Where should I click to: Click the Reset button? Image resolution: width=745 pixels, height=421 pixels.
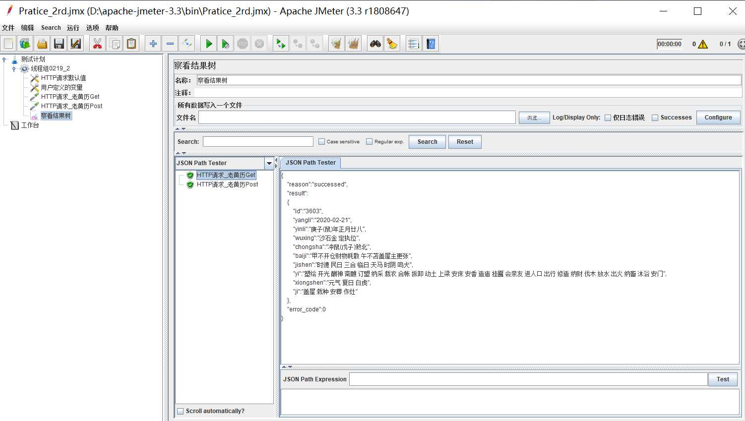coord(465,142)
